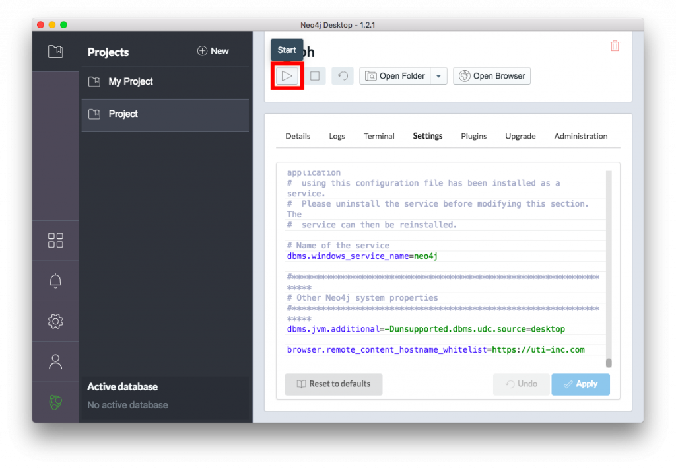Start the database with the play icon
676x469 pixels.
(x=287, y=76)
